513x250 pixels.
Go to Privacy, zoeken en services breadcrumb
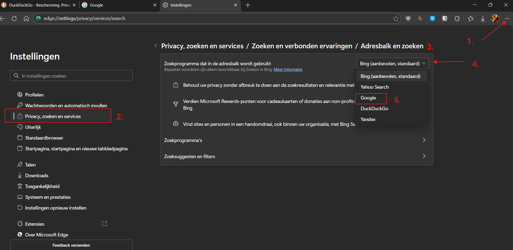[202, 46]
